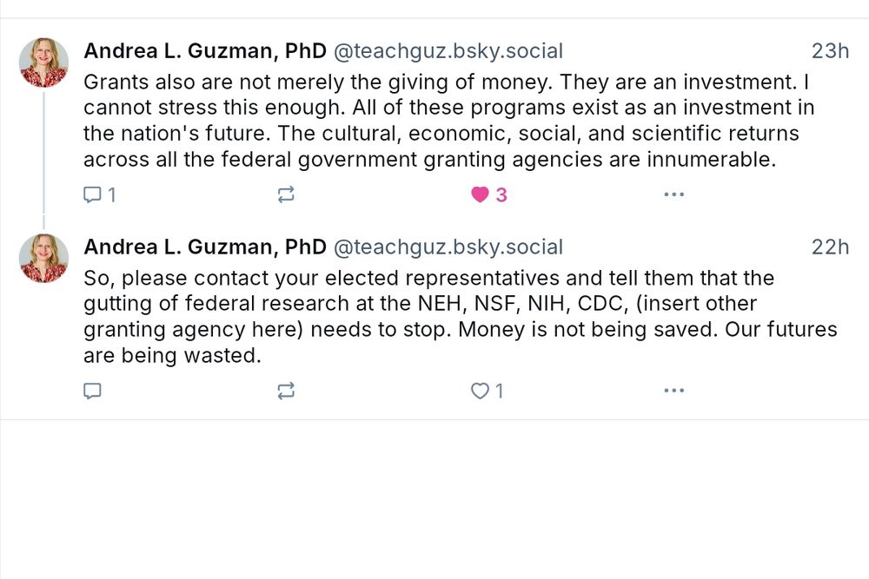Viewport: 869px width, 579px height.
Task: Unlike the post with 3 likes
Action: pyautogui.click(x=480, y=195)
